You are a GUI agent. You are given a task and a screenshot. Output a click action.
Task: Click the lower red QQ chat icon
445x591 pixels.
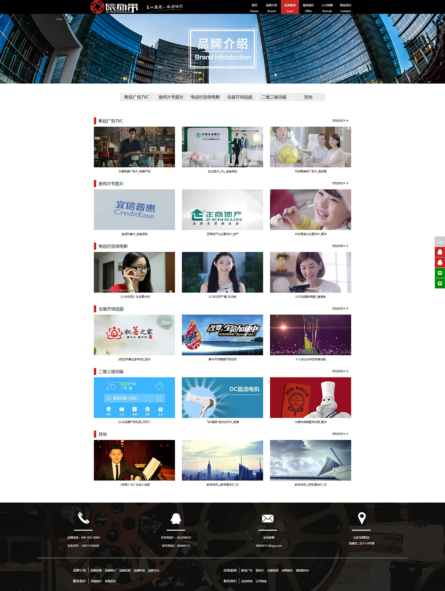point(440,262)
